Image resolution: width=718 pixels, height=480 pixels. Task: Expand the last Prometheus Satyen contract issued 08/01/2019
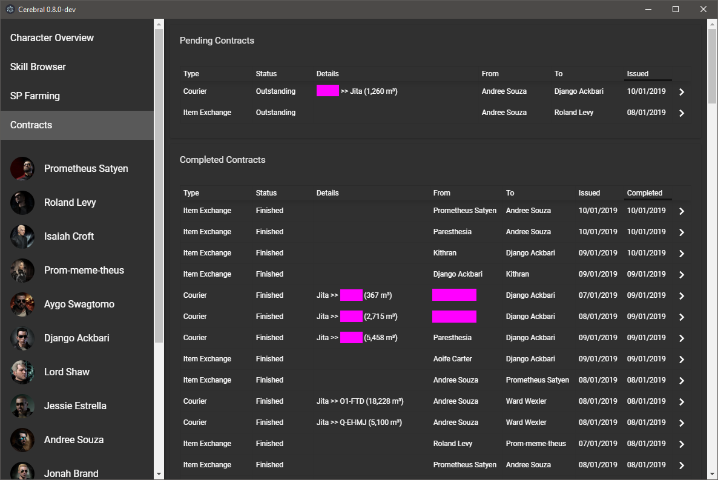681,465
